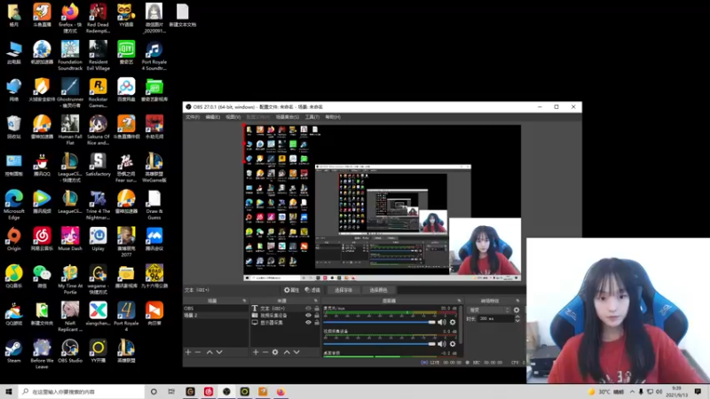
Task: Adjust video capture device volume slider
Action: tap(380, 344)
